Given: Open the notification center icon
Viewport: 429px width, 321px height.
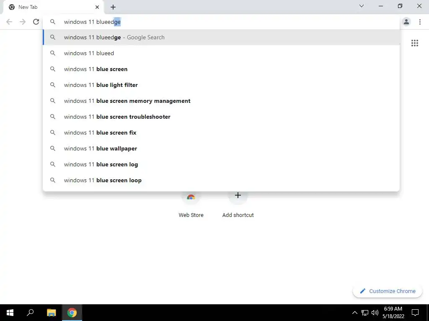Looking at the screenshot, I should pyautogui.click(x=415, y=313).
